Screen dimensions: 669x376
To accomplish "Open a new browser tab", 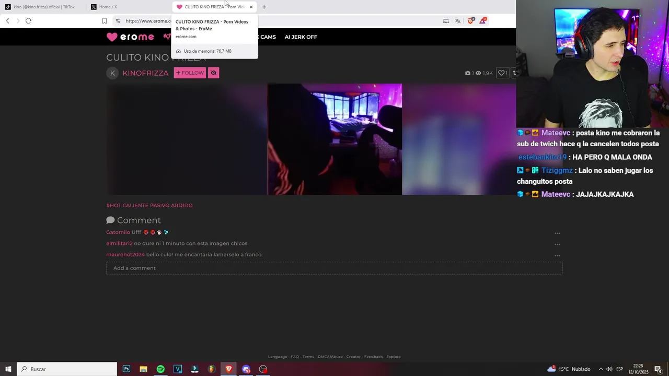I will tap(264, 7).
